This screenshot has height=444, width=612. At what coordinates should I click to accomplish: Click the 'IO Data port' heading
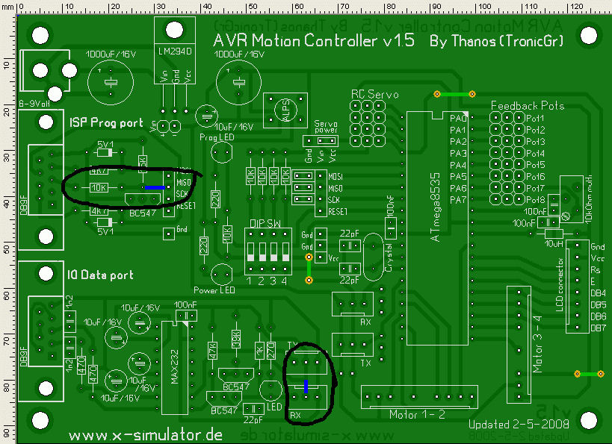coord(100,275)
